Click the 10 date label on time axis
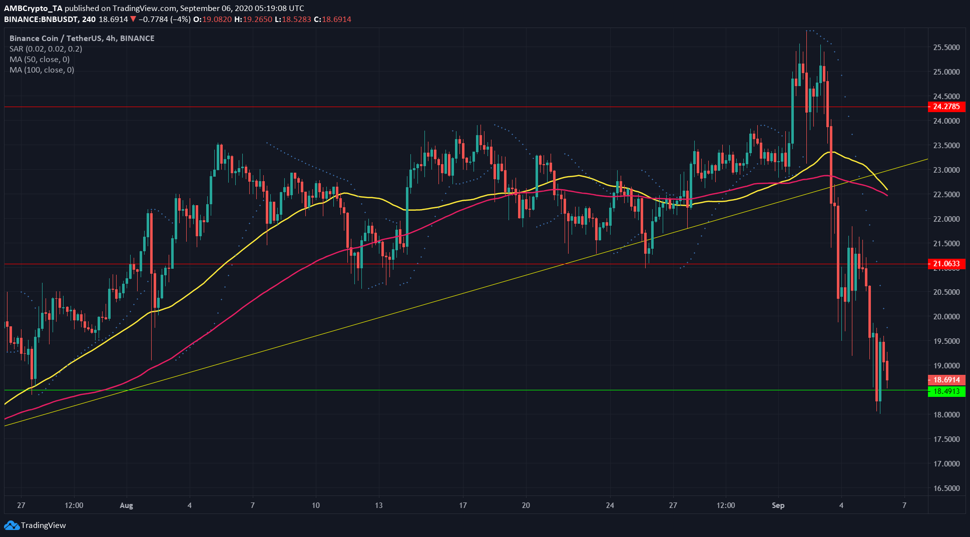Image resolution: width=970 pixels, height=537 pixels. [x=316, y=505]
